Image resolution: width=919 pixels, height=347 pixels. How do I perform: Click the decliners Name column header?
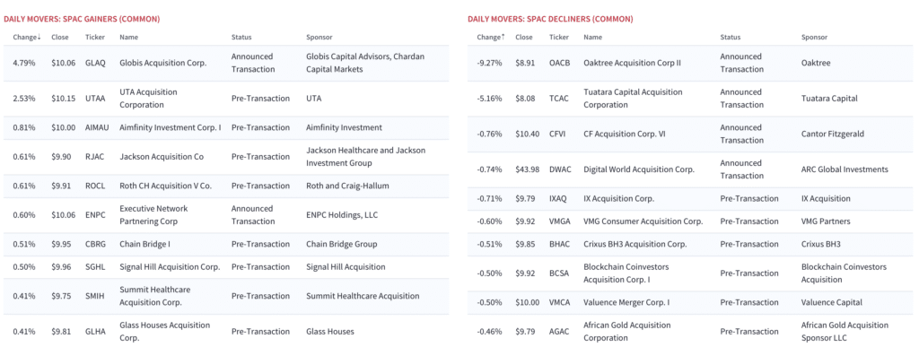pos(592,37)
